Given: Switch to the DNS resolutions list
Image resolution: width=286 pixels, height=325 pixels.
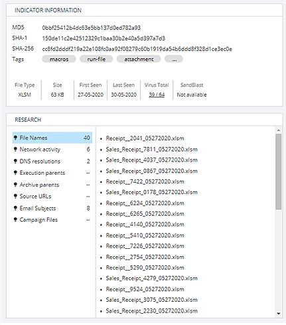Looking at the screenshot, I should point(52,162).
